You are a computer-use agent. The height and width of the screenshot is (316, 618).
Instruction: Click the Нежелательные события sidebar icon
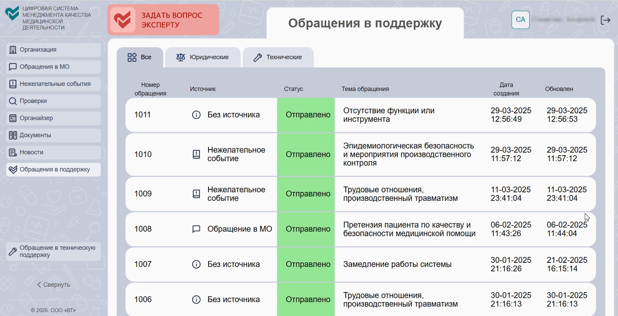tap(13, 84)
